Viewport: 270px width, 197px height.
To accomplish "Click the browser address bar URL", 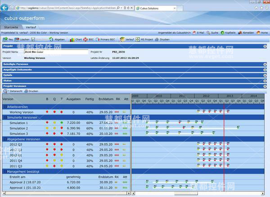I will point(68,8).
